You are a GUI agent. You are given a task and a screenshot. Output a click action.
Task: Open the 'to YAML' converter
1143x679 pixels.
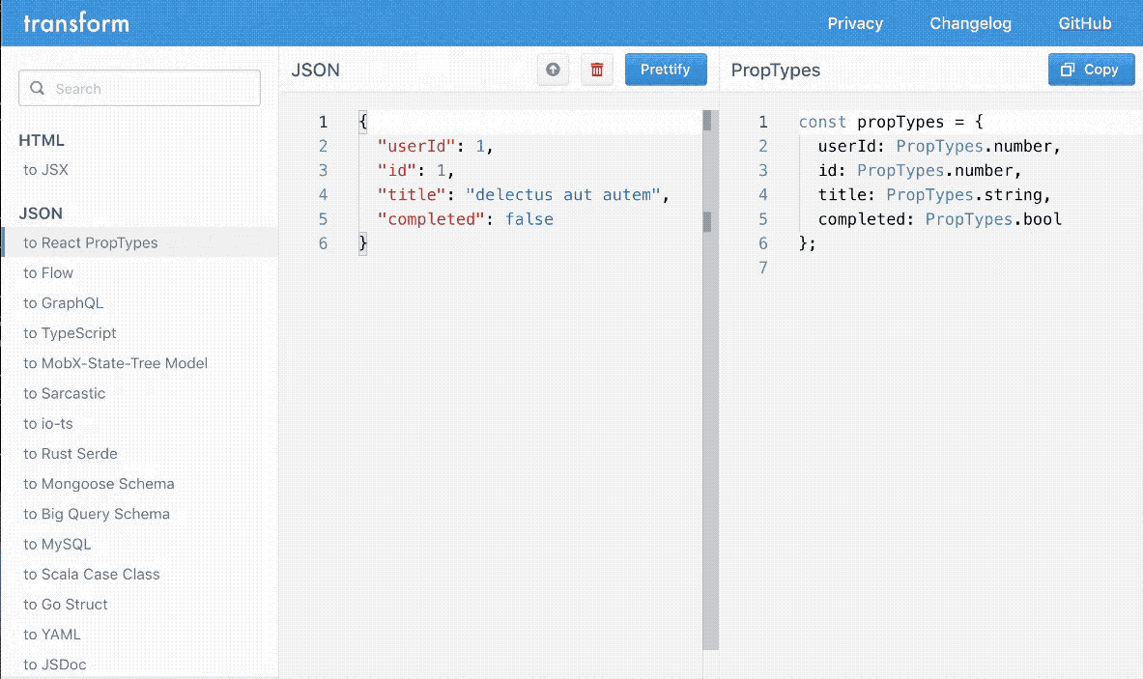[x=51, y=634]
